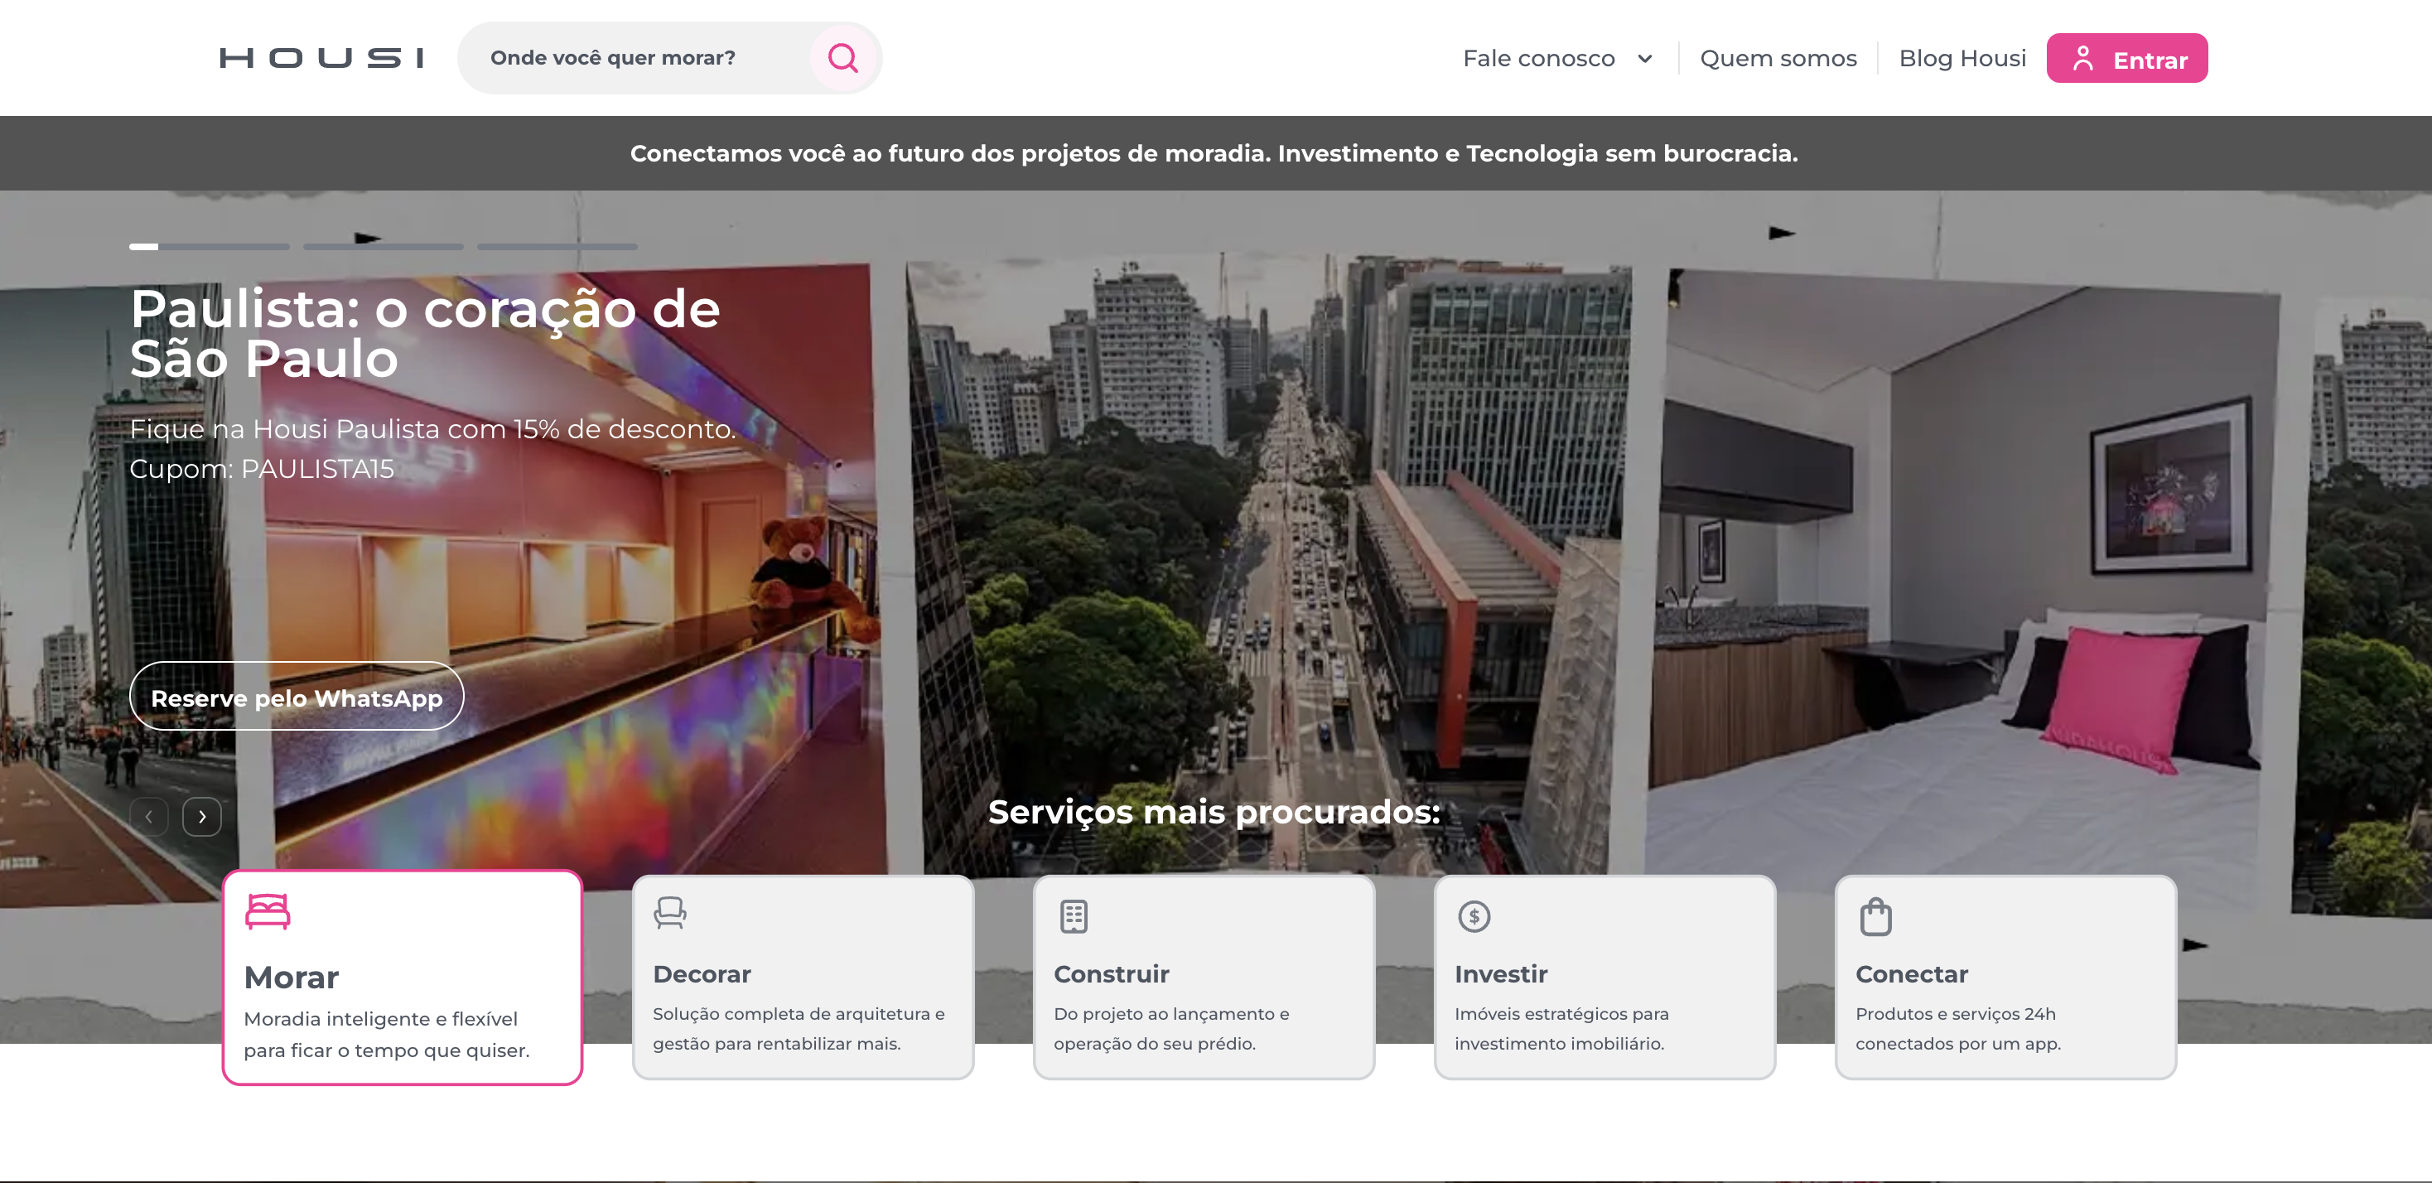Jump to second carousel slide indicator
2432x1183 pixels.
point(383,246)
